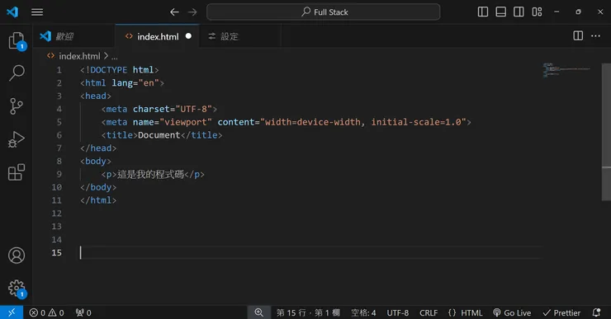
Task: Click the Prettier status item
Action: click(561, 312)
